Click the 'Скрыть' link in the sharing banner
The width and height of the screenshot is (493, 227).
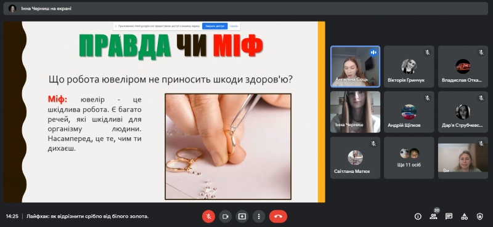tap(234, 26)
